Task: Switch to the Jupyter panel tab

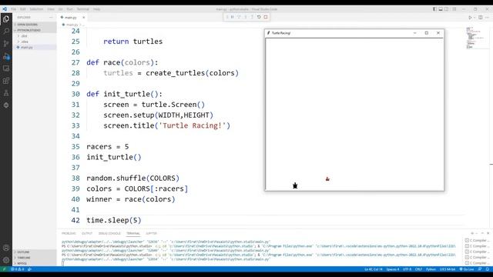Action: tap(151, 233)
